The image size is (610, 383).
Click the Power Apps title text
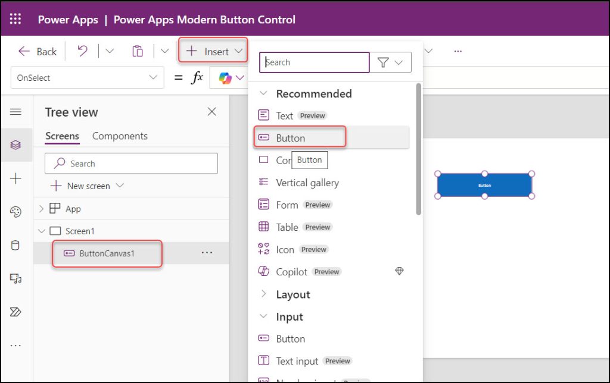pyautogui.click(x=68, y=20)
